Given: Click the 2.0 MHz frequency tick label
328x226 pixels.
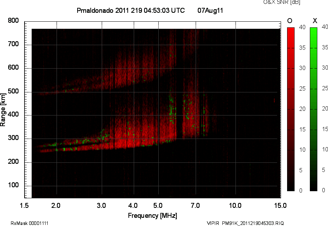Looking at the screenshot, I should click(56, 205).
